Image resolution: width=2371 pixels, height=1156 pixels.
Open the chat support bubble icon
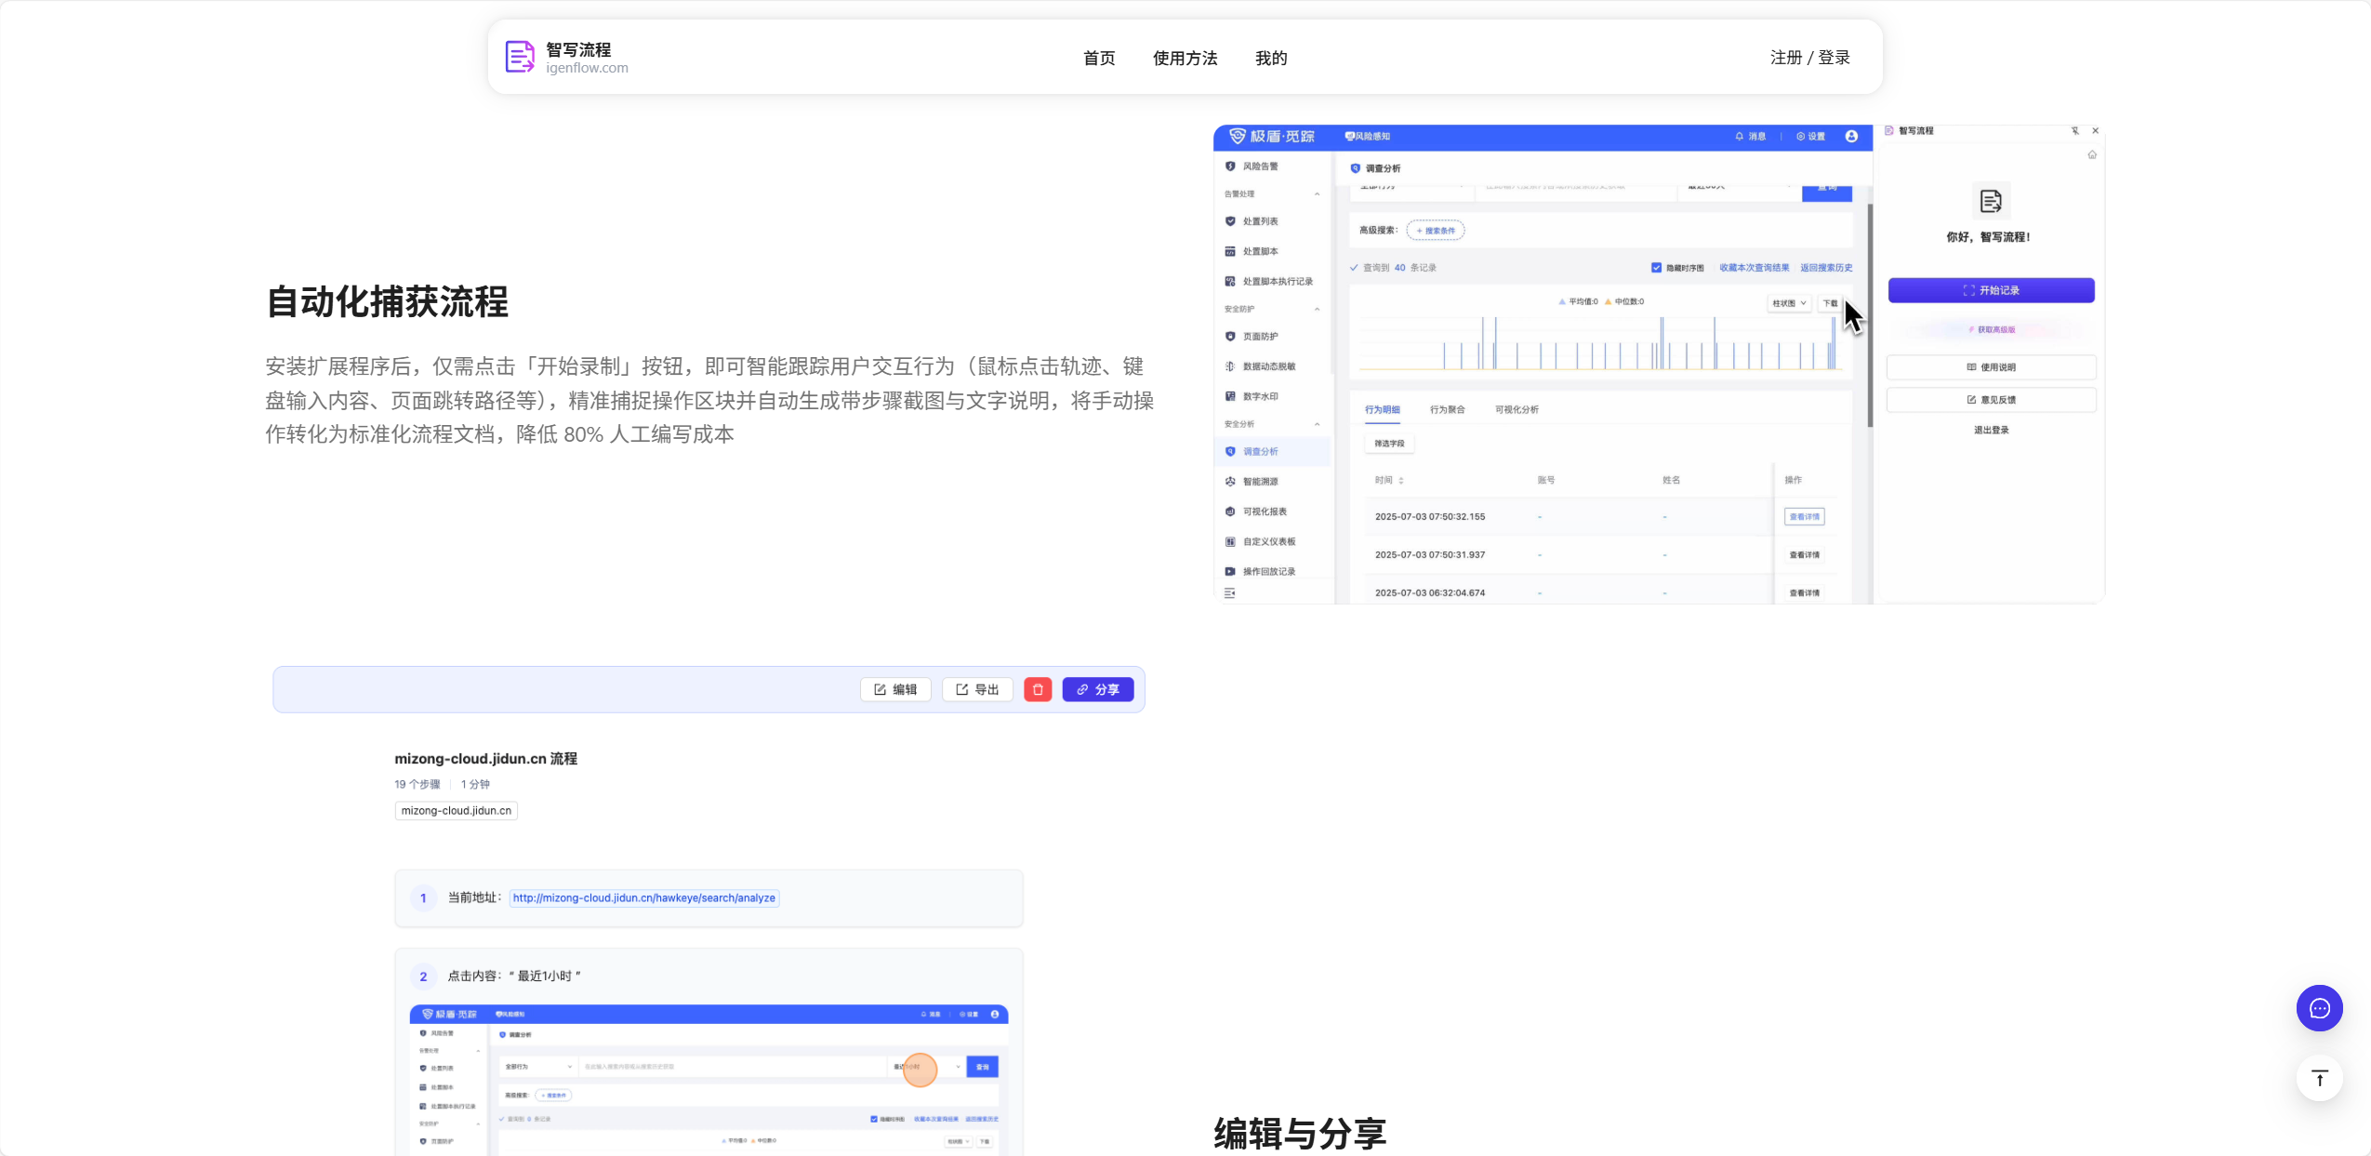click(x=2319, y=1008)
